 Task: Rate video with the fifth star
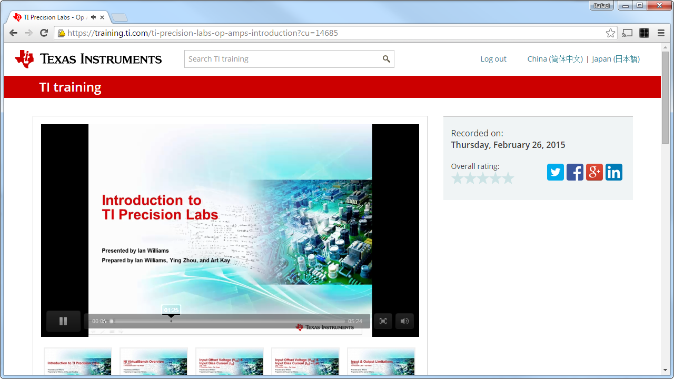pyautogui.click(x=508, y=178)
